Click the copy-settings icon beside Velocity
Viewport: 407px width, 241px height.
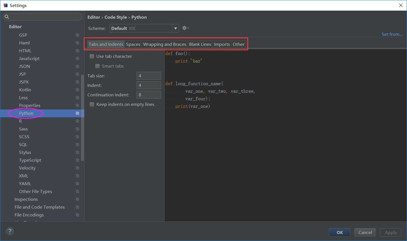77,168
